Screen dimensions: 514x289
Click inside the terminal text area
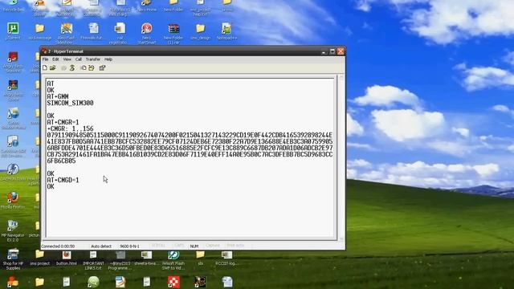[190, 157]
